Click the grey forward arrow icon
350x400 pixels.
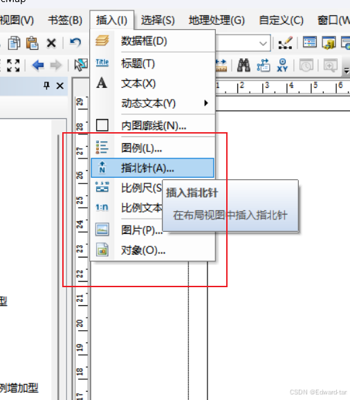(56, 65)
